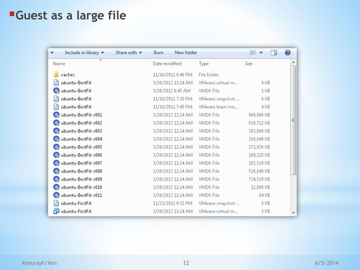Click the File folder type text

pos(209,75)
